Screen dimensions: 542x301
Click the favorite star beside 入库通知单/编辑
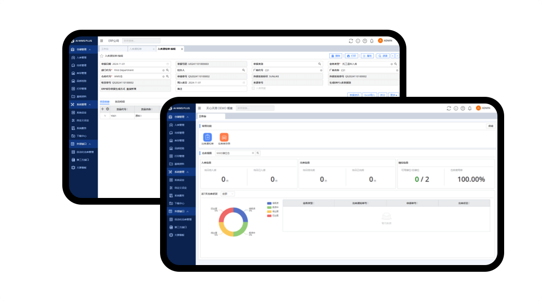(x=102, y=56)
